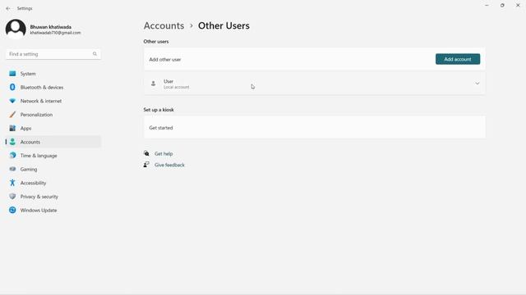Click the Network & internet wifi icon
The height and width of the screenshot is (295, 526).
12,101
